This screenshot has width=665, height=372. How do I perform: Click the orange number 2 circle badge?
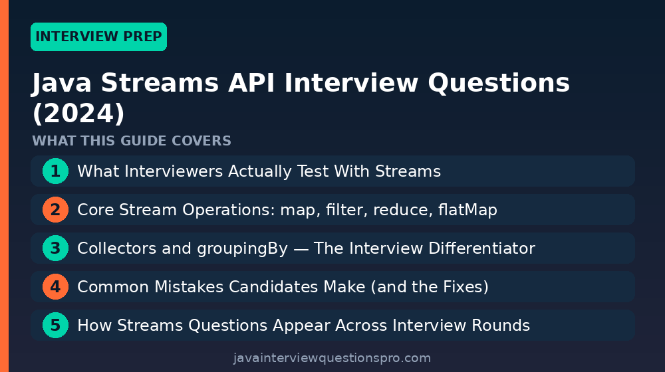[x=56, y=210]
